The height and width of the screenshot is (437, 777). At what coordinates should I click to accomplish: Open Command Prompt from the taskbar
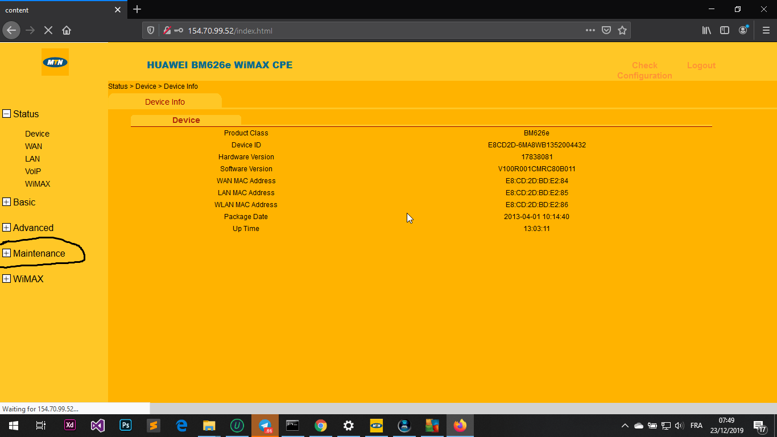click(292, 425)
